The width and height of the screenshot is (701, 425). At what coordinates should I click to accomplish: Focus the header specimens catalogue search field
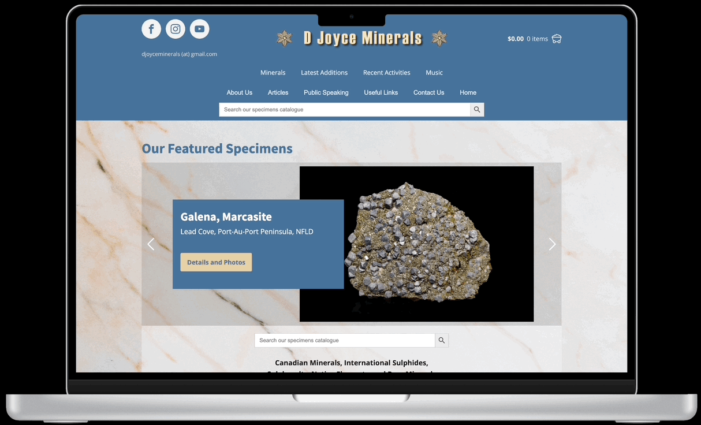pyautogui.click(x=345, y=110)
